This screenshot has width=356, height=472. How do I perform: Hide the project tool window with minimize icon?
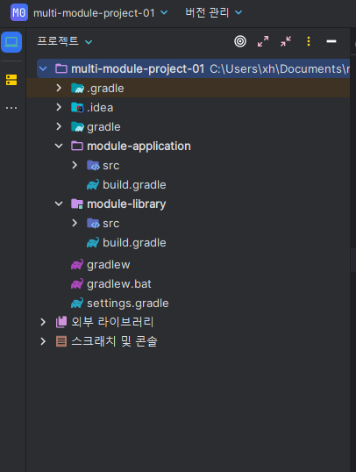331,41
